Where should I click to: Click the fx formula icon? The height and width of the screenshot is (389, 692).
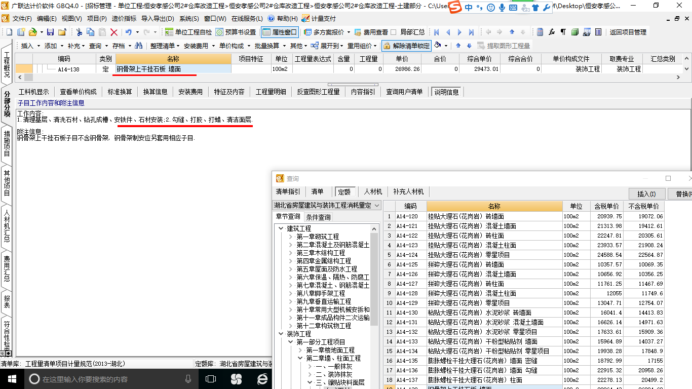[552, 32]
